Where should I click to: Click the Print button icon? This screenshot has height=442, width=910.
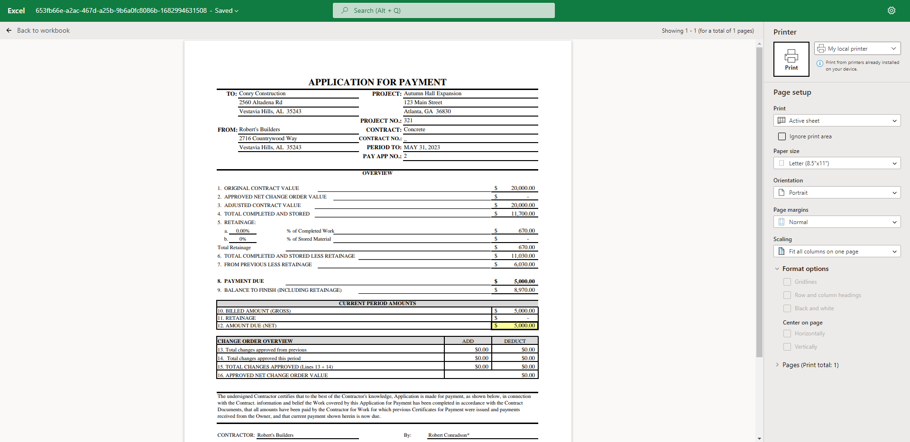[791, 56]
